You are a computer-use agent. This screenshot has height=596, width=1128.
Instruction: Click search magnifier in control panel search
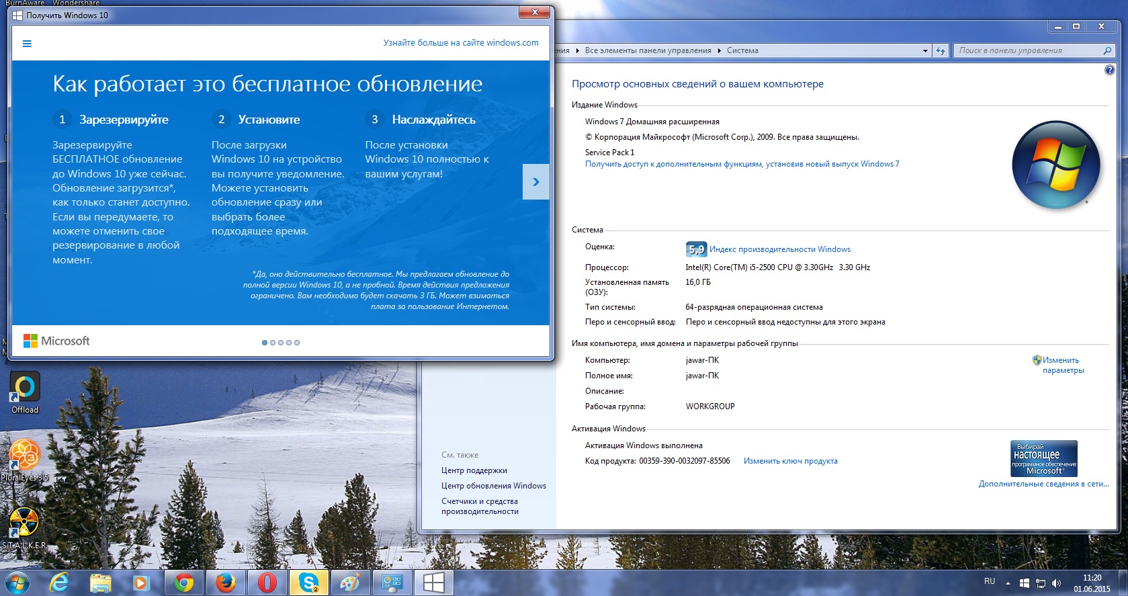(x=1107, y=50)
